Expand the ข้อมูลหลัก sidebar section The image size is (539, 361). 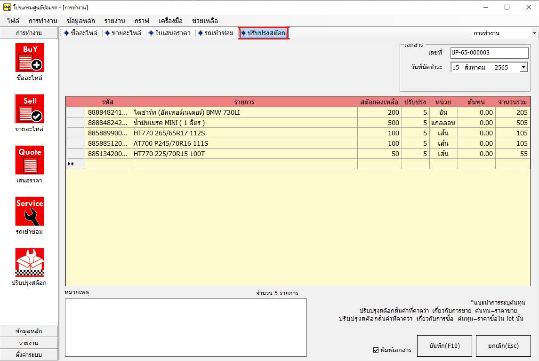point(29,331)
